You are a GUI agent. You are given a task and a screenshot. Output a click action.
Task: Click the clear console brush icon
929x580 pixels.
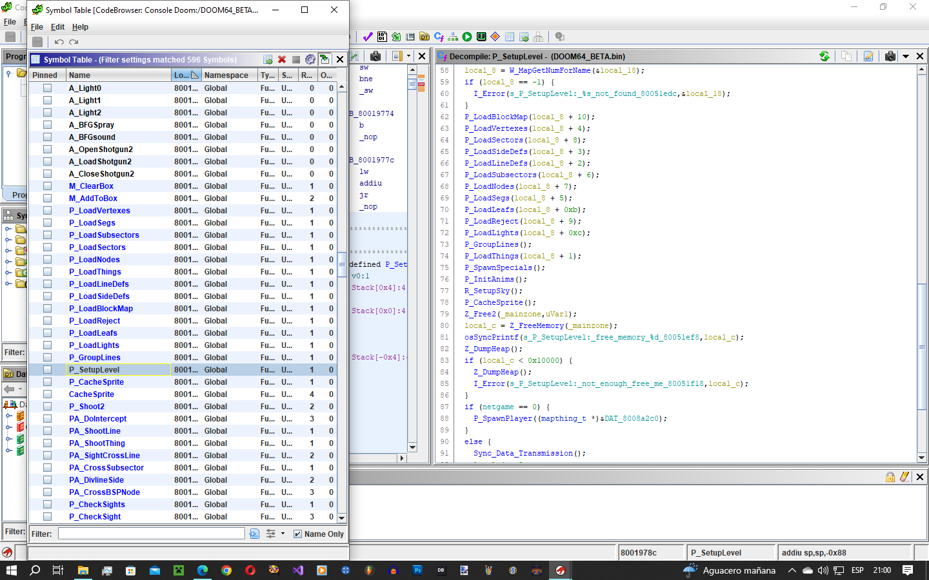pyautogui.click(x=904, y=477)
